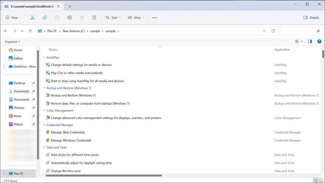The image size is (325, 183).
Task: Collapse the AutoPlay group
Action: (x=44, y=58)
